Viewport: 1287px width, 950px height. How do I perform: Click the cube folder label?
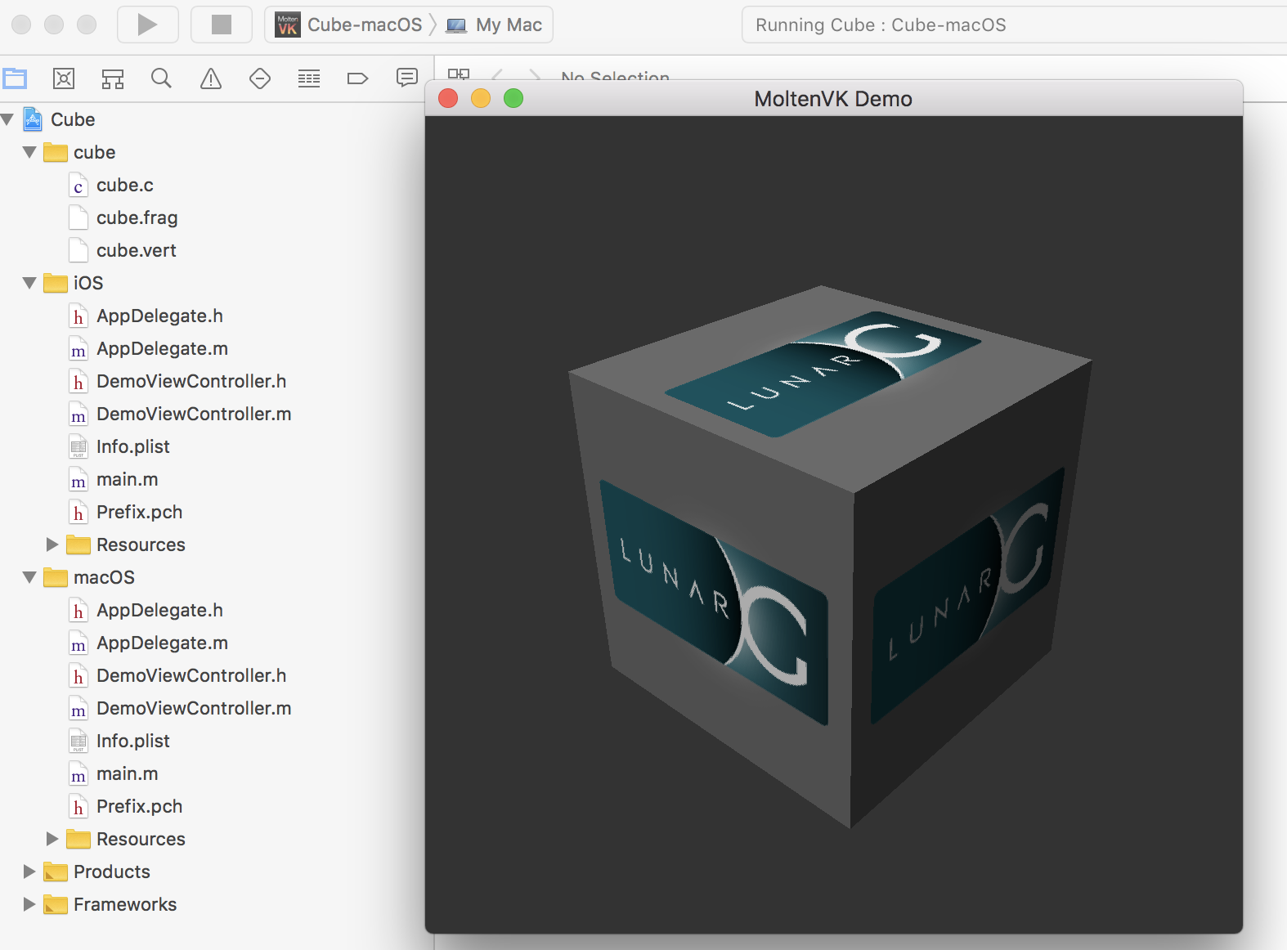pyautogui.click(x=94, y=152)
